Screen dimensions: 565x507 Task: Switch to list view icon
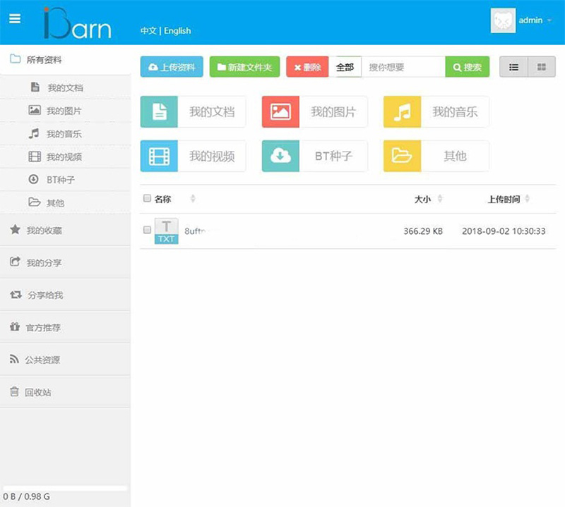point(513,67)
